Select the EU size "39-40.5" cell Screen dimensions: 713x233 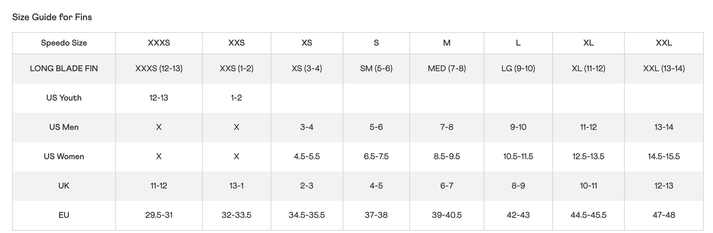(447, 215)
